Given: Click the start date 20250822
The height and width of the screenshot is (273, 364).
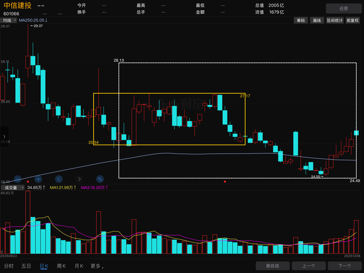Looking at the screenshot, I should (x=9, y=256).
